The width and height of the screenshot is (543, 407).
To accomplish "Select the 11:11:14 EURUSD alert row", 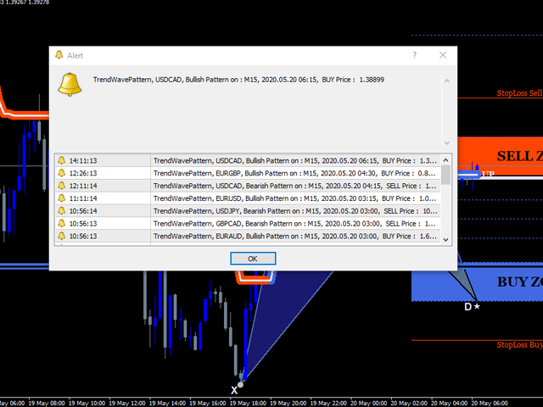I will pyautogui.click(x=248, y=198).
